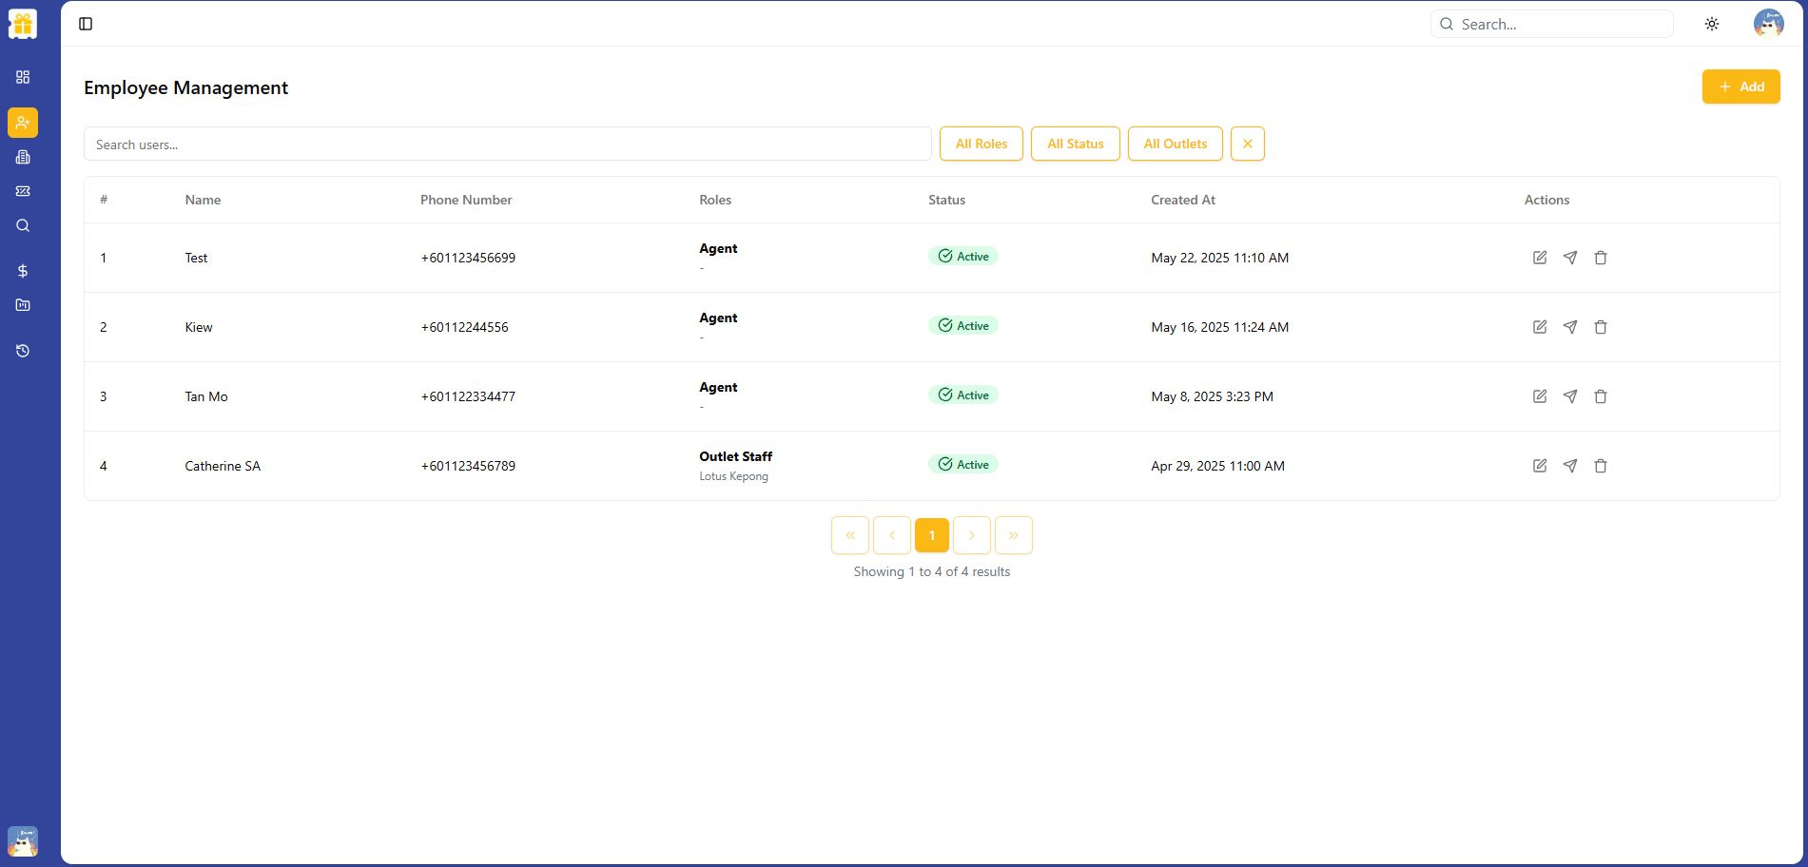1808x867 pixels.
Task: Click Active status badge for Test
Action: 963,256
